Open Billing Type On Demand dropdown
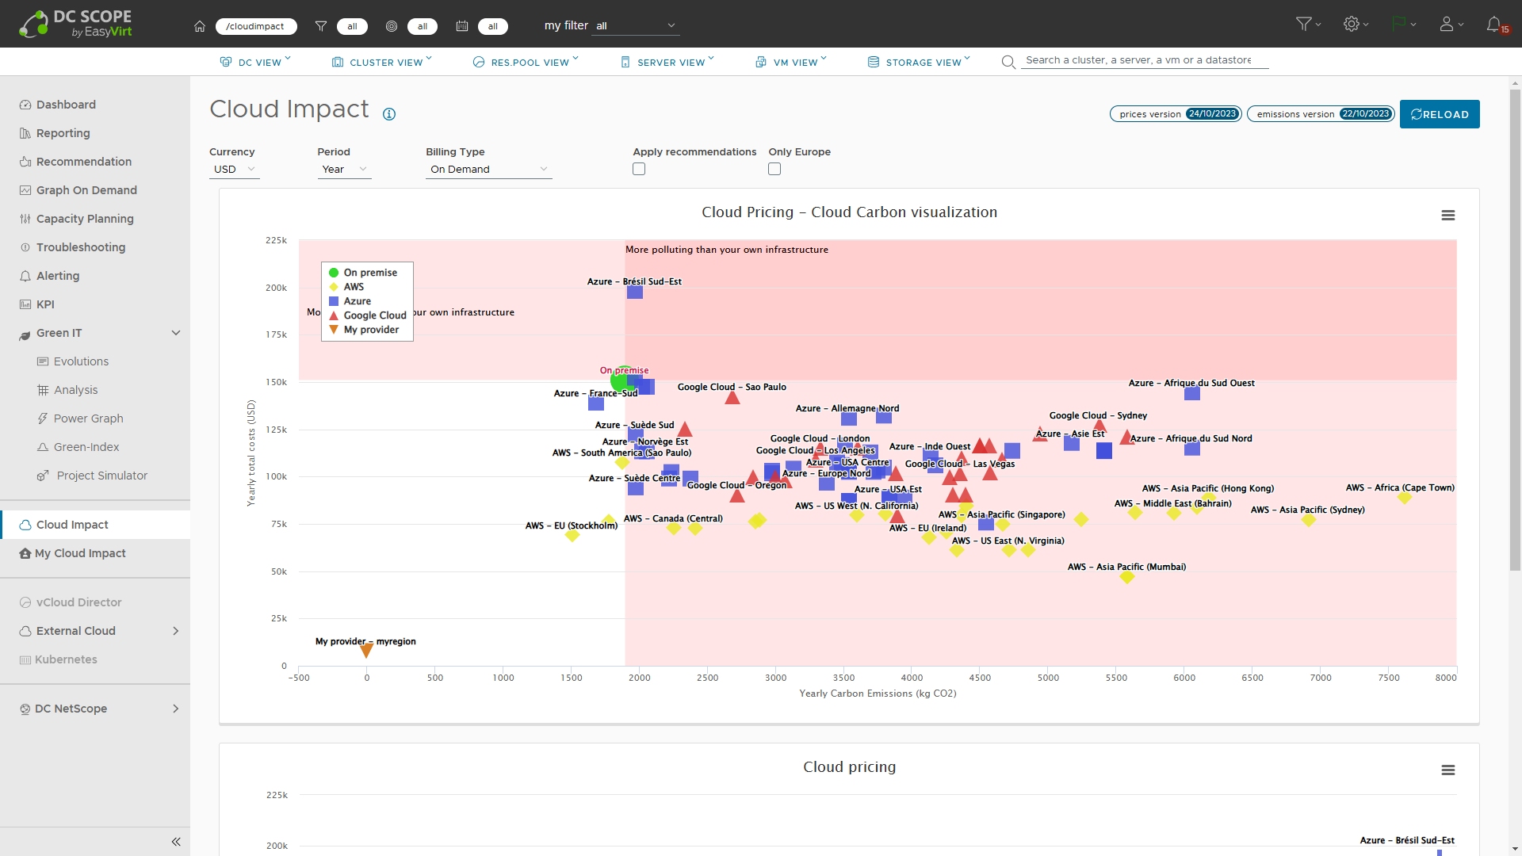 489,170
